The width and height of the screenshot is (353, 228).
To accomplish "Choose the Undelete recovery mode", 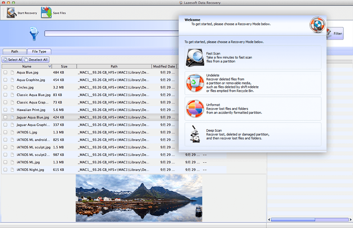I will 253,83.
